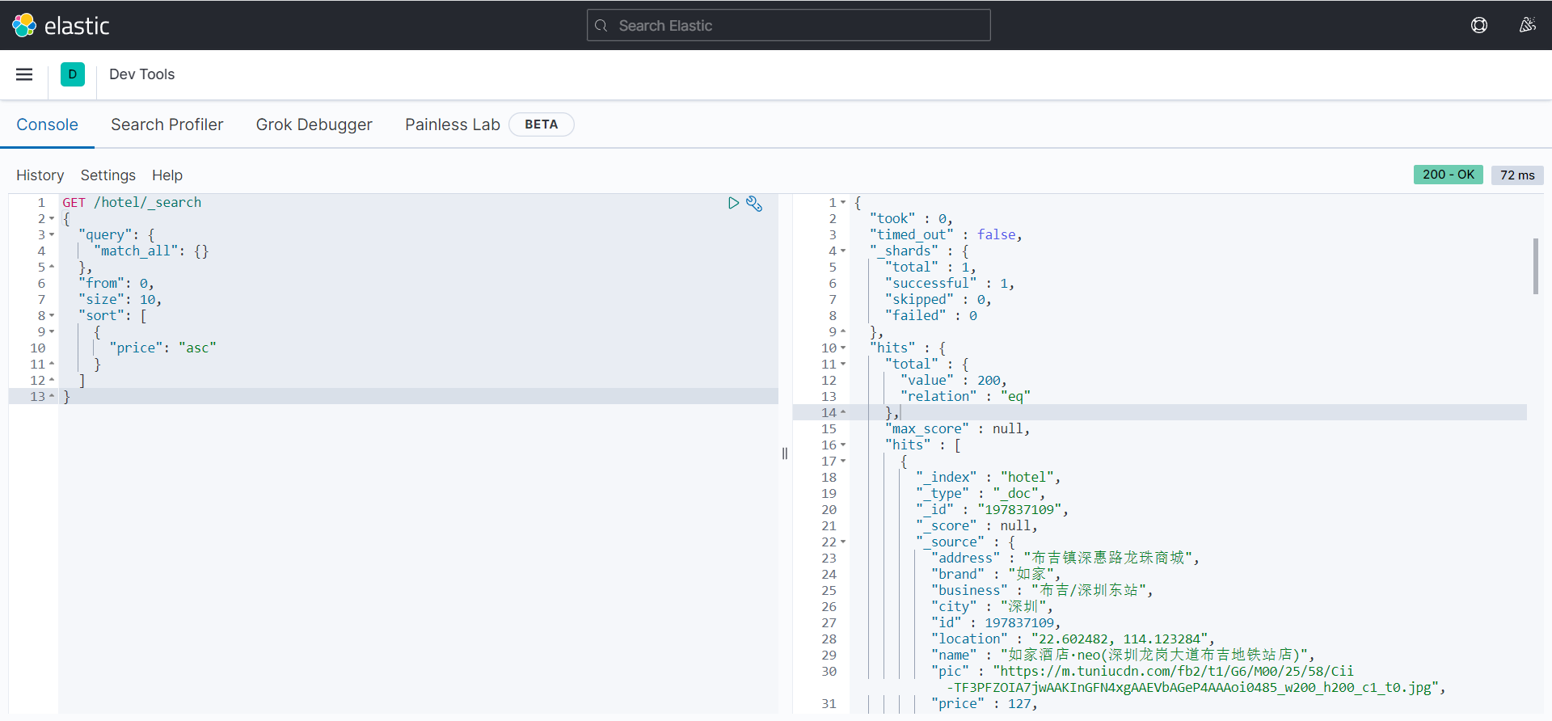Click the "_id" : "197837109" line

[x=992, y=509]
